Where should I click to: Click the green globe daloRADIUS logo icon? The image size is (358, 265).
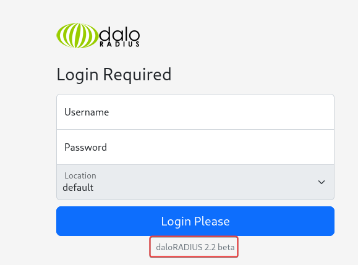point(77,36)
